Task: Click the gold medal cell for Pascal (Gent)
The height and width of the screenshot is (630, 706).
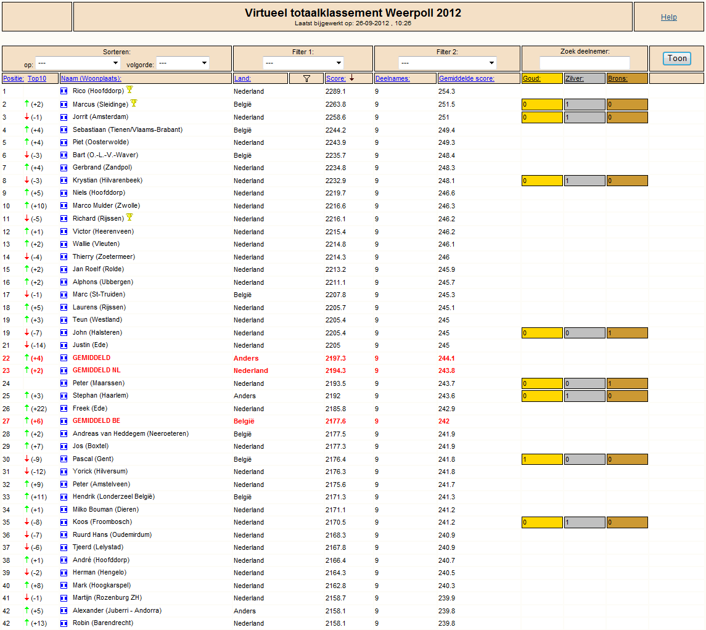Action: (542, 459)
